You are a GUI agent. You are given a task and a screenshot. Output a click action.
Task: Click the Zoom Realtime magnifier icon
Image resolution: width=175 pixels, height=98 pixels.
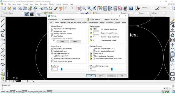point(84,8)
